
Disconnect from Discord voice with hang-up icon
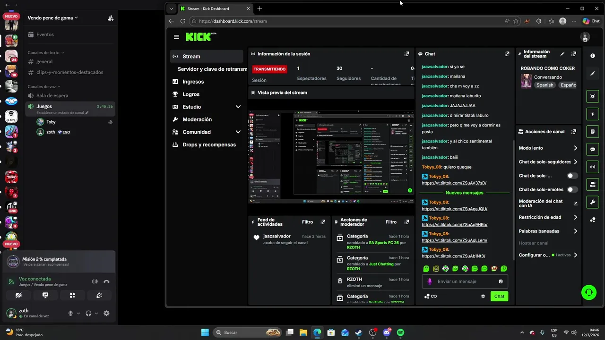point(106,281)
